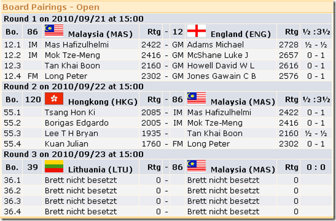Click the Hongkong flag icon
This screenshot has height=221, width=336.
coord(54,98)
